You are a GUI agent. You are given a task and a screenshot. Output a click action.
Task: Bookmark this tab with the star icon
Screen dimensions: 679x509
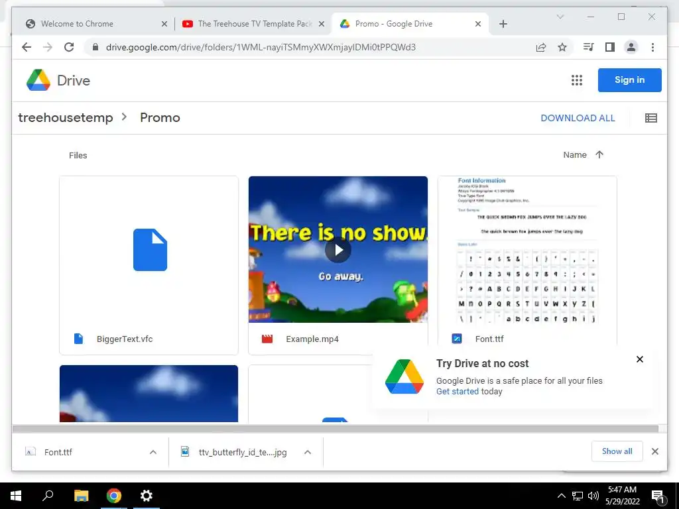click(x=562, y=47)
